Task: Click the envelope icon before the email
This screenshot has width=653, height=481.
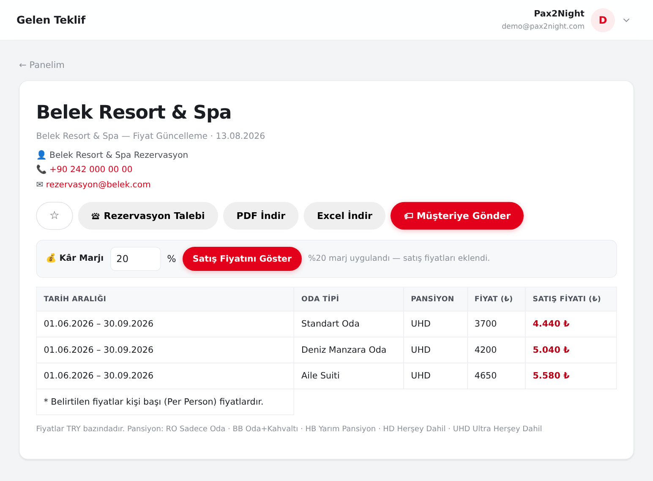Action: coord(40,184)
